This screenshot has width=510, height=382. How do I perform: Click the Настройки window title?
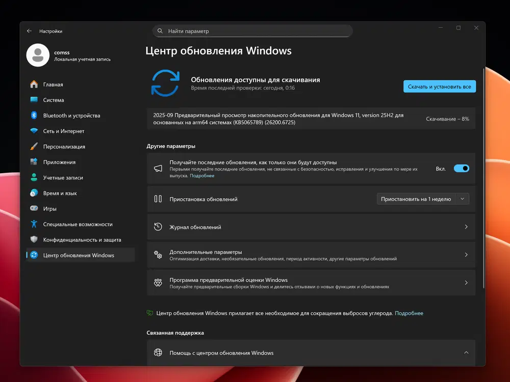[x=50, y=31]
